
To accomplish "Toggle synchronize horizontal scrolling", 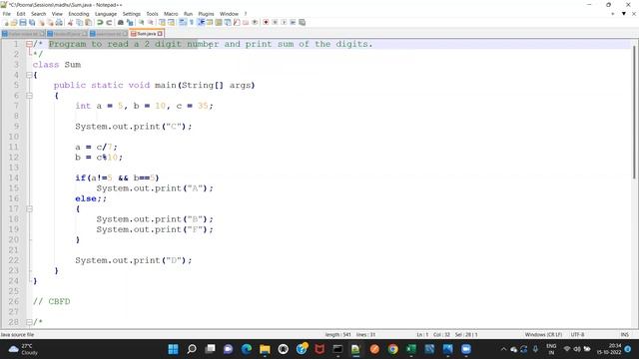I will click(x=171, y=22).
